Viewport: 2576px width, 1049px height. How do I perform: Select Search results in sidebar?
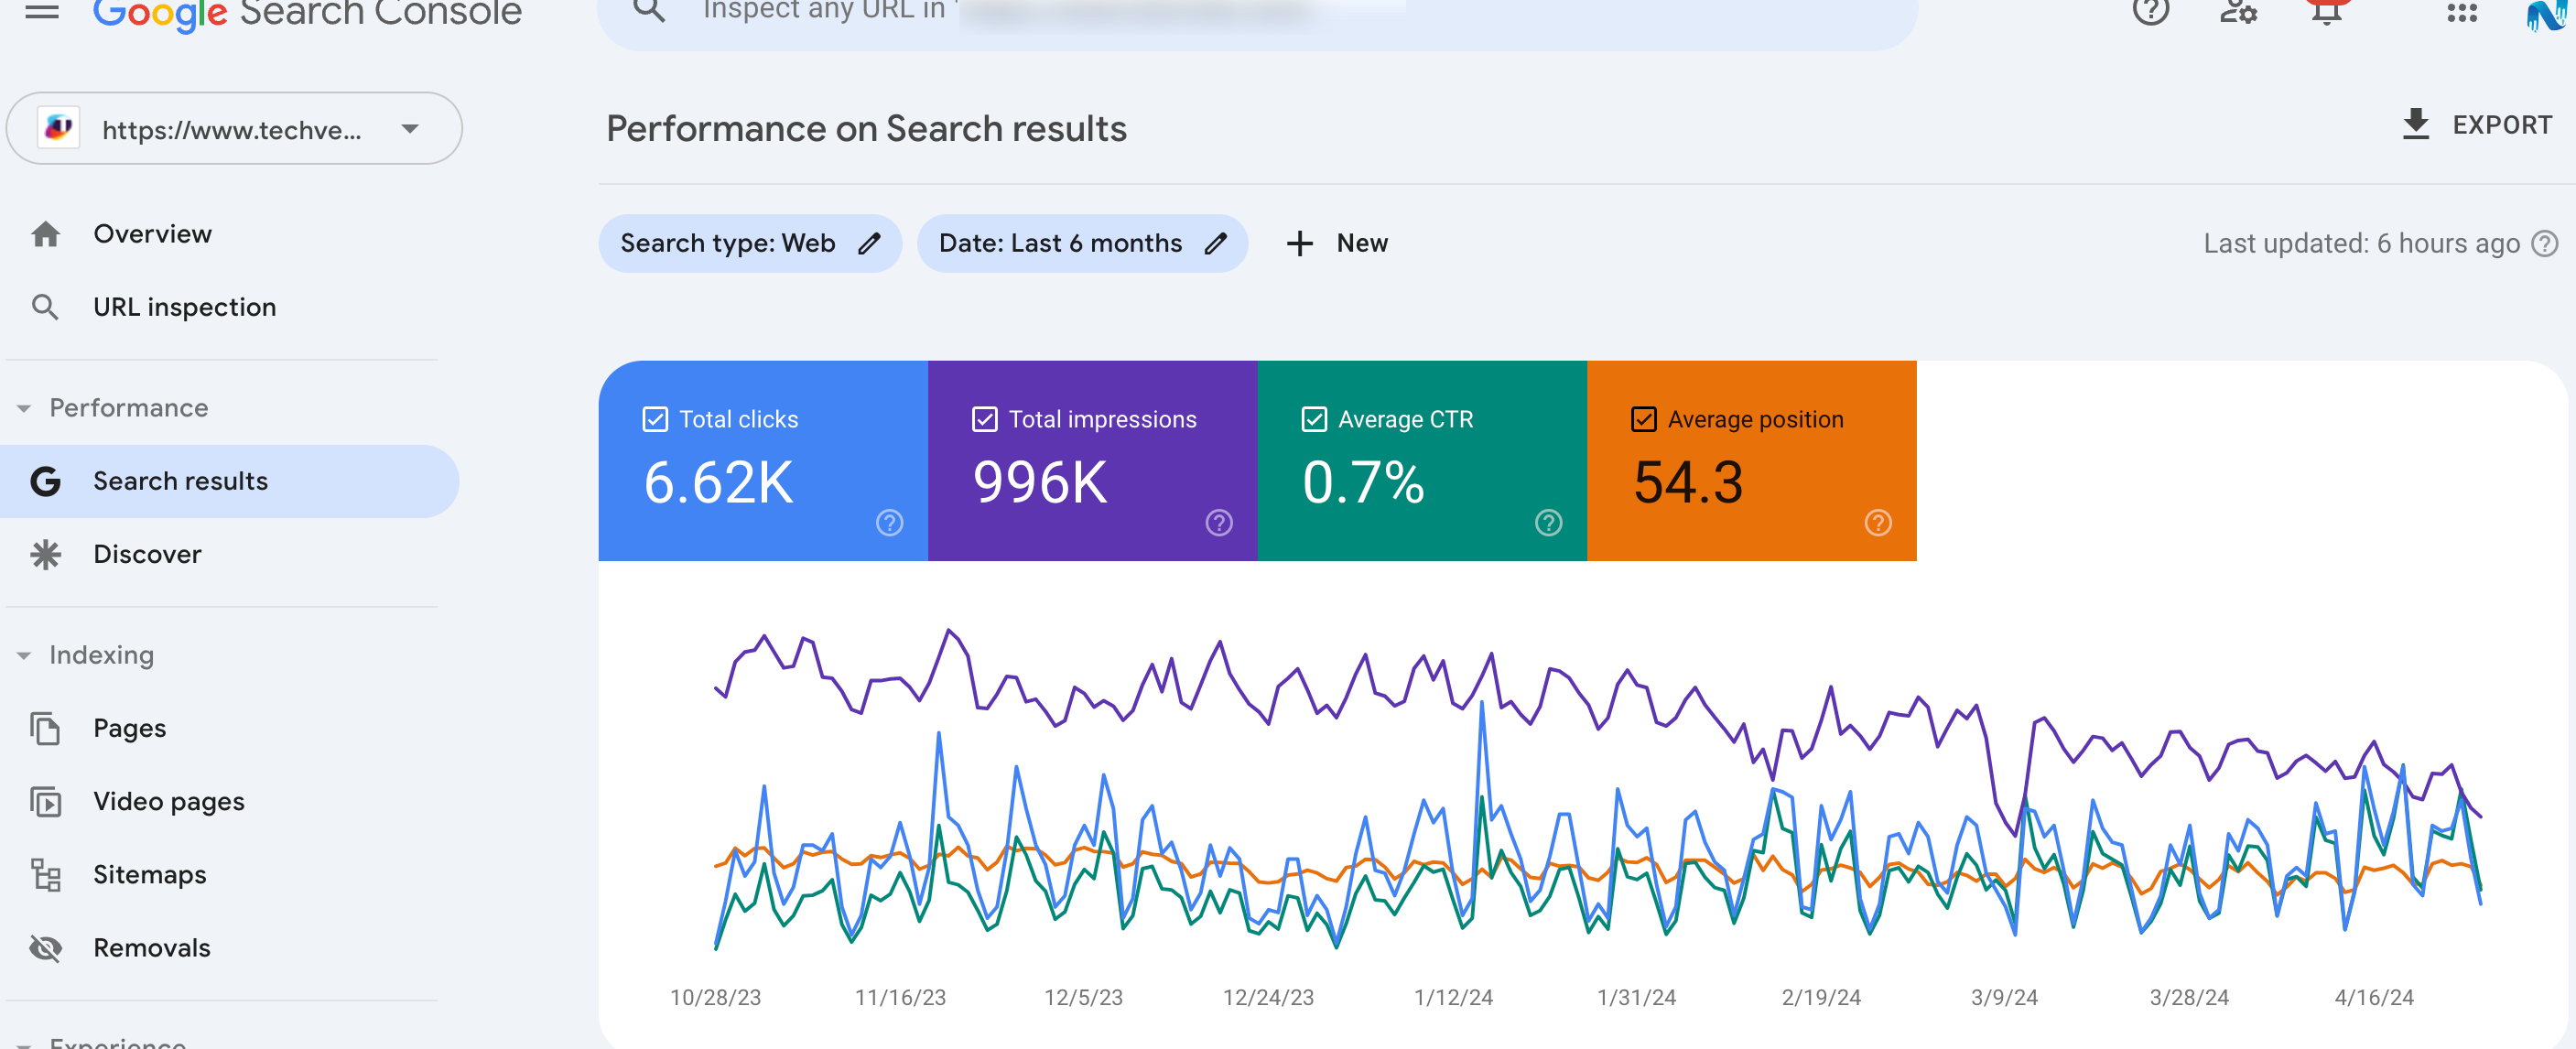coord(230,481)
